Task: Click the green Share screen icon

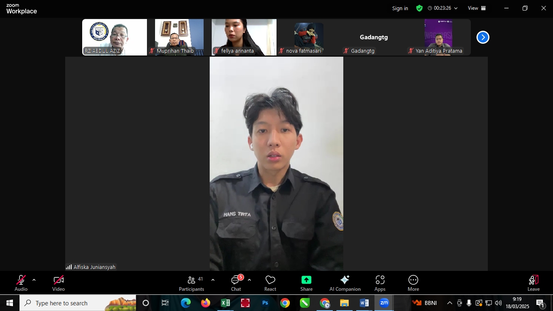Action: click(x=306, y=280)
